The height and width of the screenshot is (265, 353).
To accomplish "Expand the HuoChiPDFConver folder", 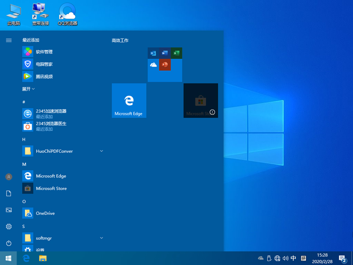I will (x=101, y=151).
